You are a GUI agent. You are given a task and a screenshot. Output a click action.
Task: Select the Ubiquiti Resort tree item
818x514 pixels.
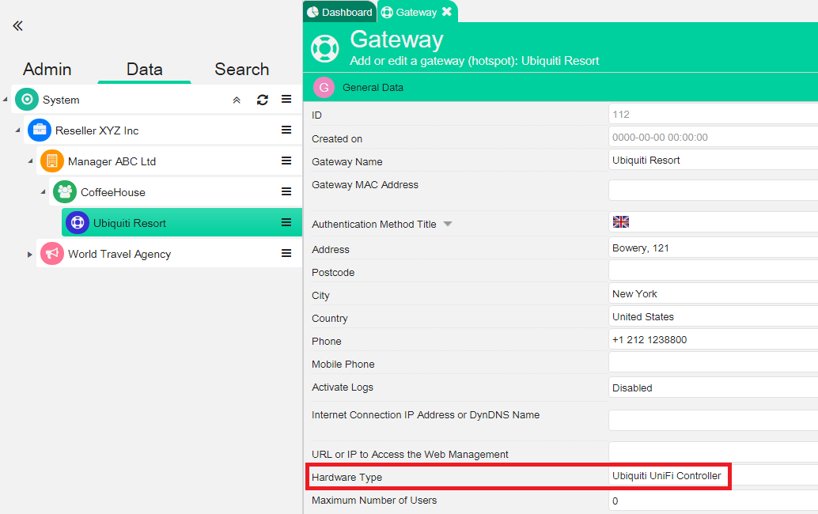130,223
